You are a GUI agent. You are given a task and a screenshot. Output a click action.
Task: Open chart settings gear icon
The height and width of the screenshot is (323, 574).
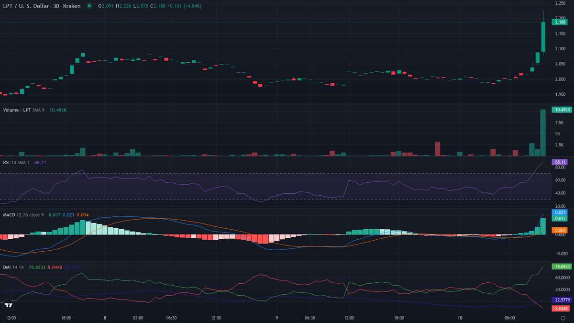coord(563,318)
